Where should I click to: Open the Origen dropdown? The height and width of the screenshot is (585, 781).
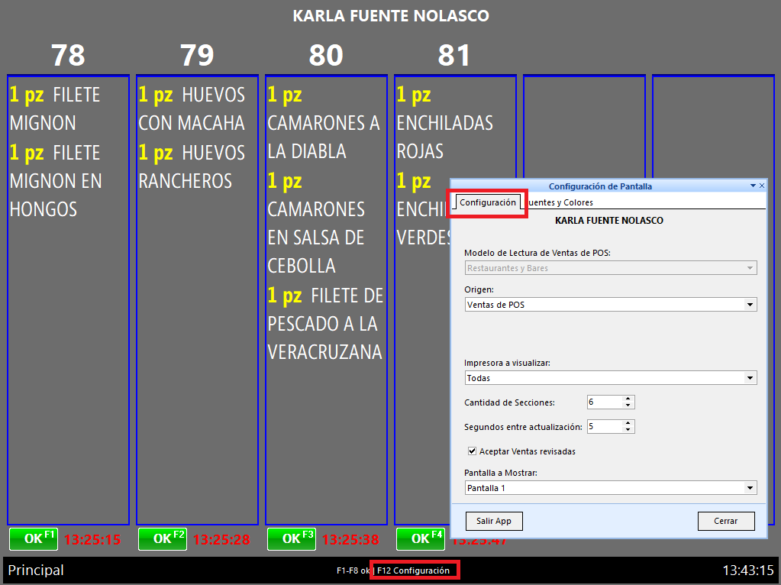pos(750,306)
